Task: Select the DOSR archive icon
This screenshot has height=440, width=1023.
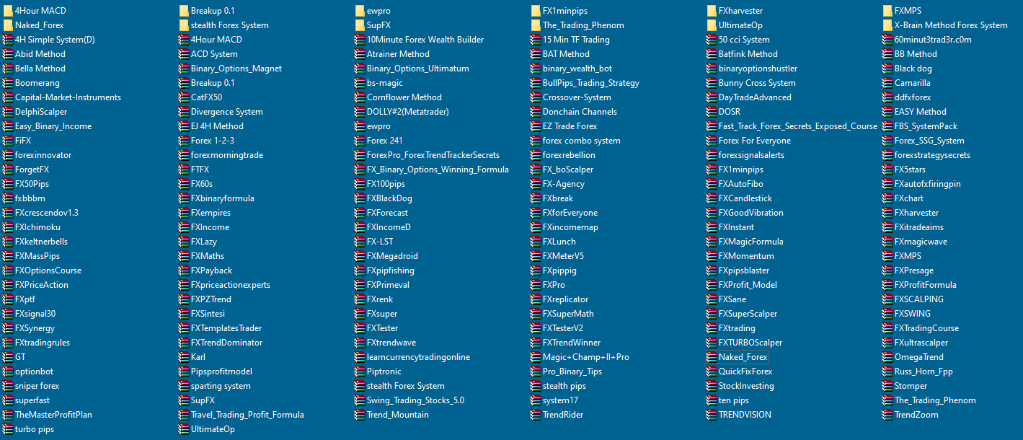Action: coord(712,112)
